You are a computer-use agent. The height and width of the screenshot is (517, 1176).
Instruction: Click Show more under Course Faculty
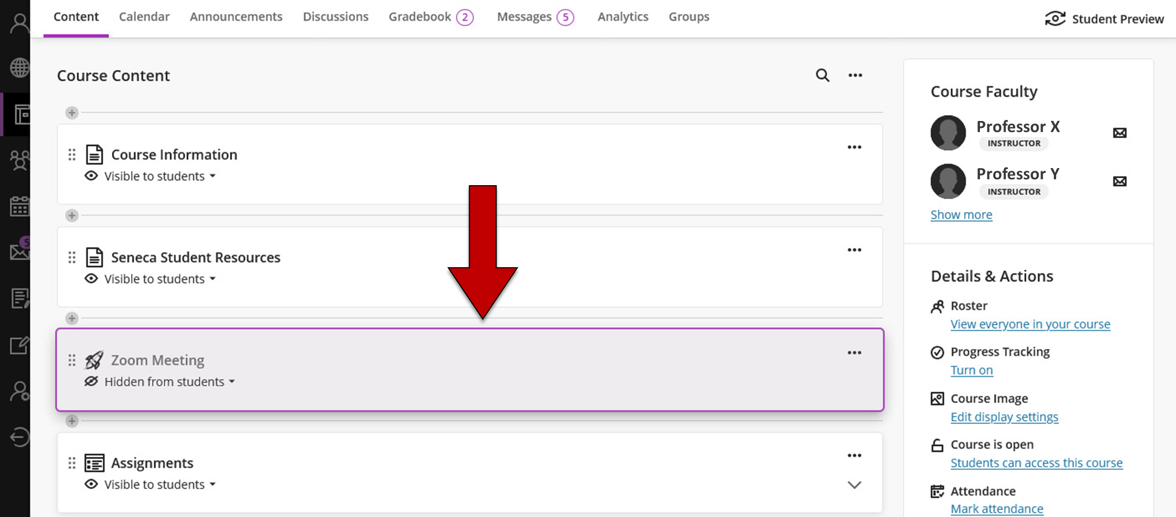[x=961, y=215]
